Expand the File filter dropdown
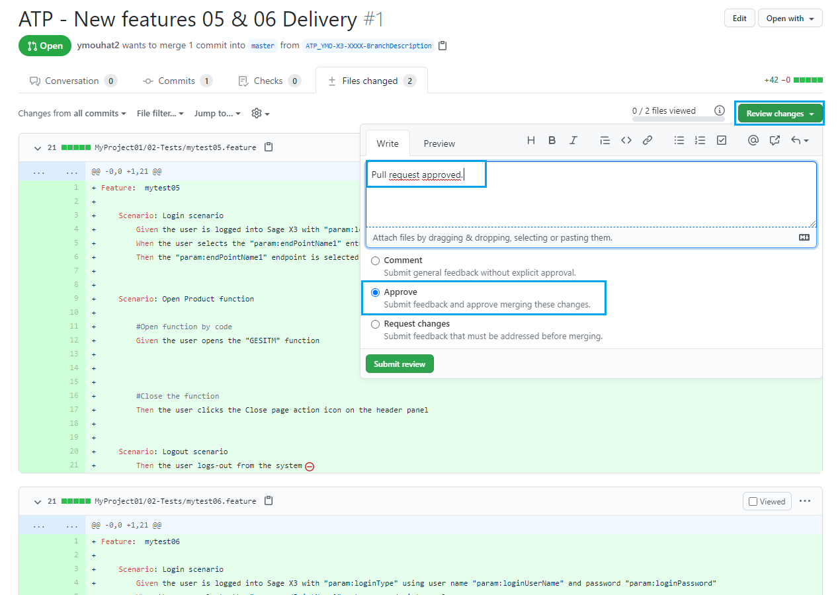Screen dimensions: 840x595 (x=160, y=114)
